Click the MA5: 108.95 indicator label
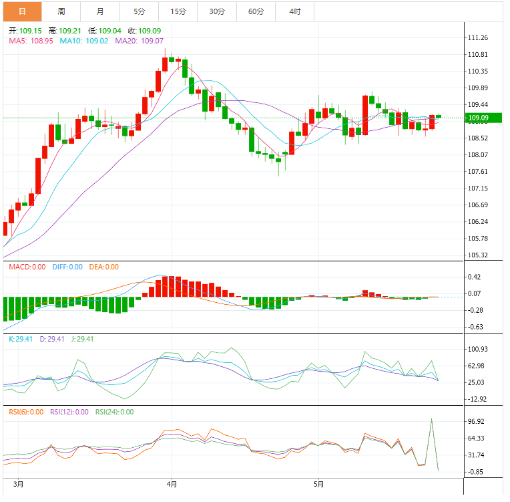The height and width of the screenshot is (502, 510). [x=31, y=41]
